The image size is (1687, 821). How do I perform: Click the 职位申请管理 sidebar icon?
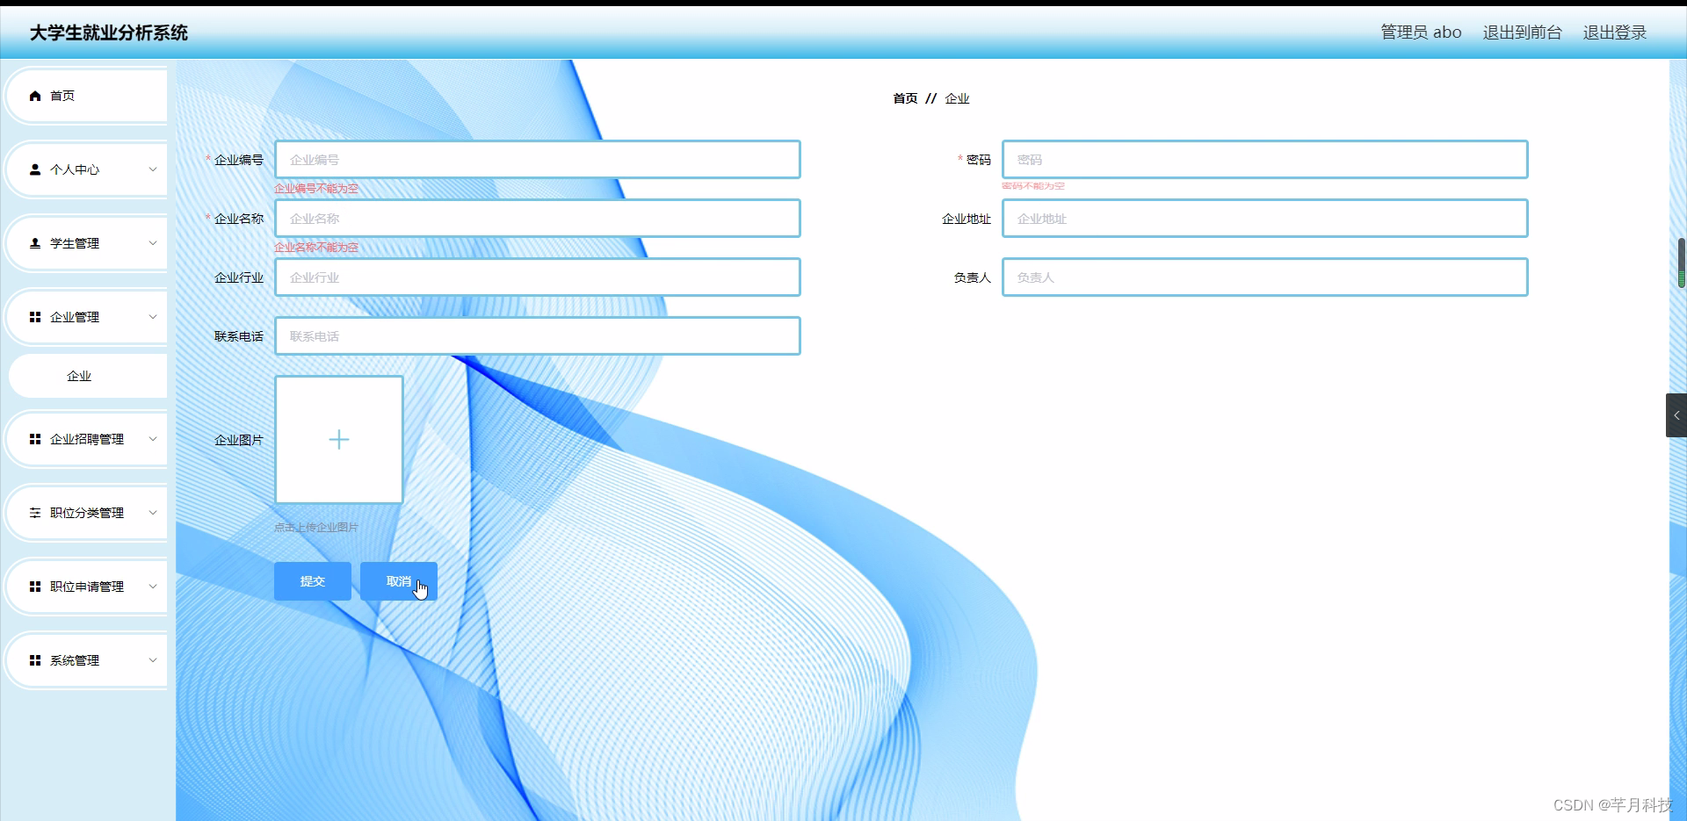[x=35, y=587]
